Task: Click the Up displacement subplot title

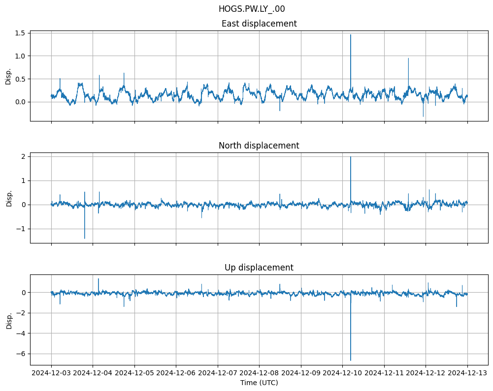Action: click(x=259, y=268)
